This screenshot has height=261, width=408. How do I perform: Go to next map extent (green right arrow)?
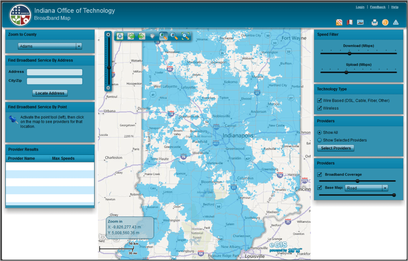point(141,36)
